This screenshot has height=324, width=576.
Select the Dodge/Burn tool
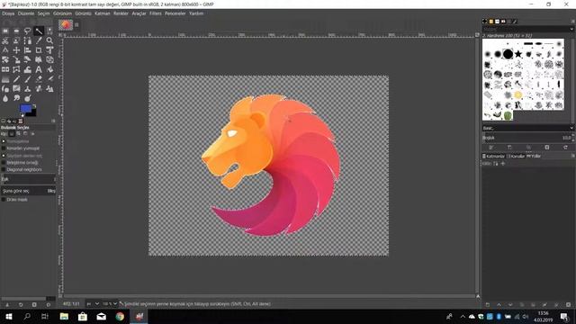click(28, 98)
